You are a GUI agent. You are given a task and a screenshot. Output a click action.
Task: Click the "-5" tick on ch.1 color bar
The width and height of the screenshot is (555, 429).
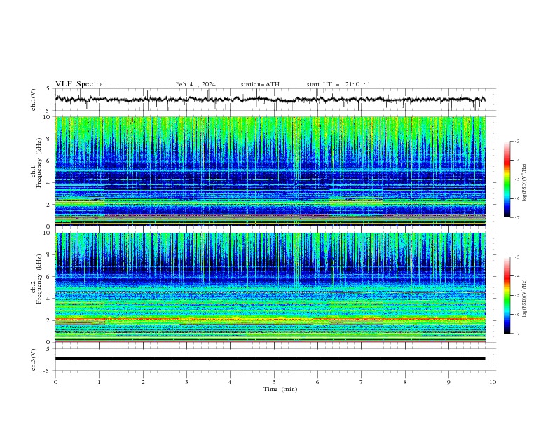(x=516, y=179)
